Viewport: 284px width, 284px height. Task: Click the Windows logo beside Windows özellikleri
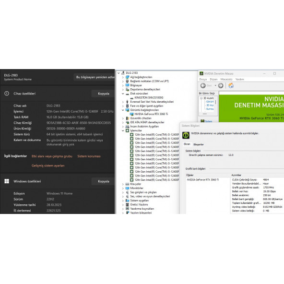(x=7, y=181)
